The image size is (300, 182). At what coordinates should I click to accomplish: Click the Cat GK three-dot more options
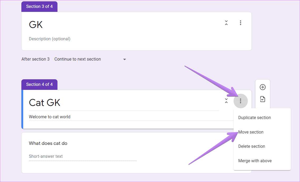[240, 101]
